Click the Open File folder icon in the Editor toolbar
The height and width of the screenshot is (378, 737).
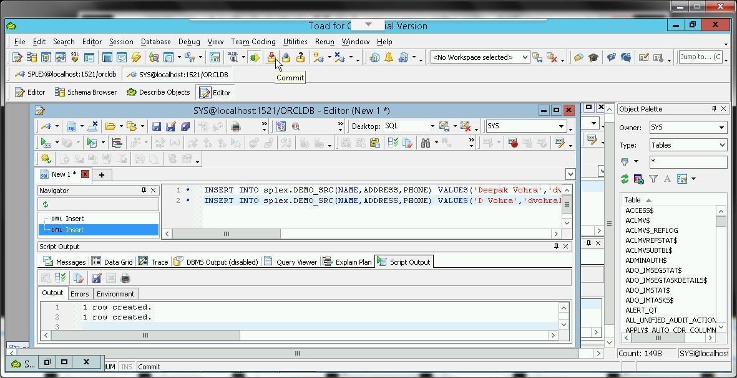click(110, 126)
